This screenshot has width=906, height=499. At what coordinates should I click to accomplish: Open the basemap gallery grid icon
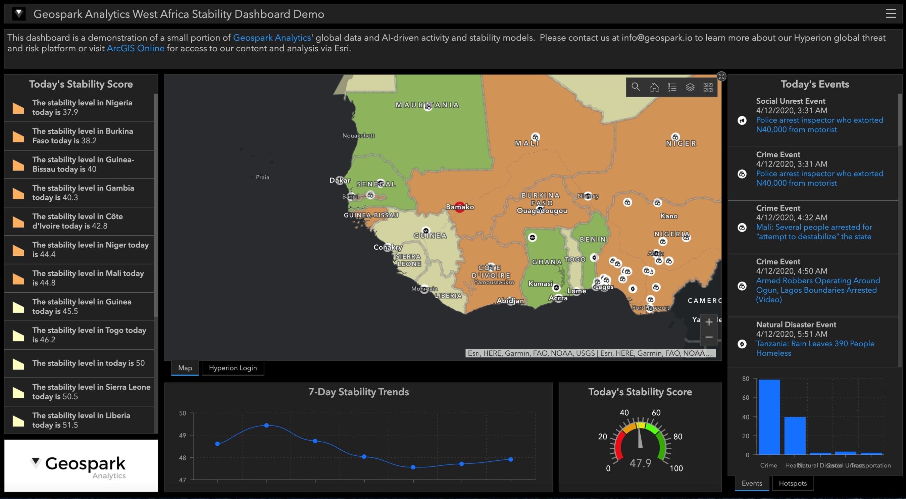(x=708, y=87)
